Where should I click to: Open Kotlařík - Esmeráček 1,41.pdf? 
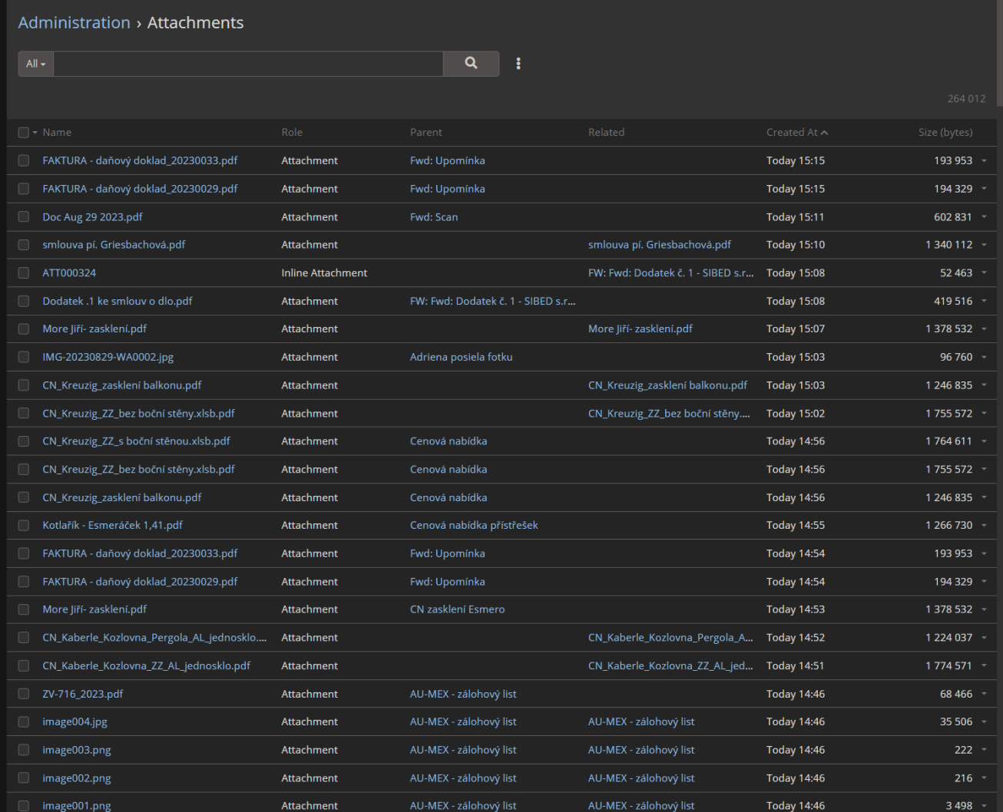point(113,526)
